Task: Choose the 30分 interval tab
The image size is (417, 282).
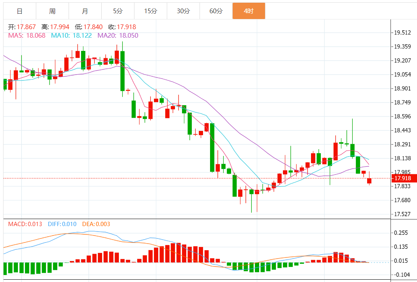Action: click(183, 11)
